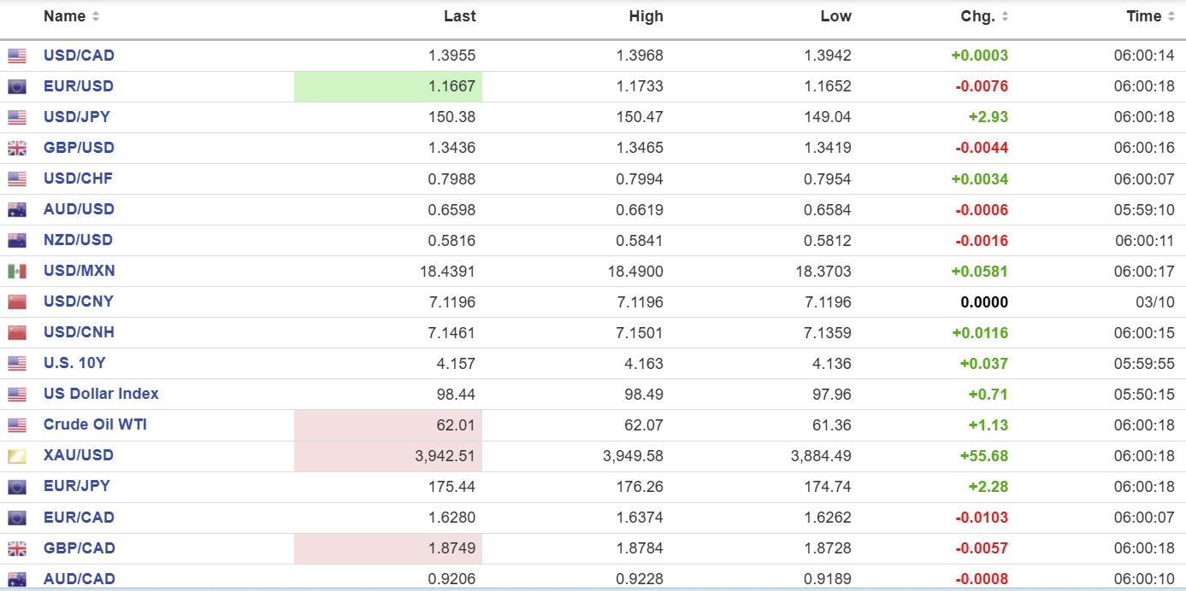Open the Crude Oil WTI link

tap(95, 424)
